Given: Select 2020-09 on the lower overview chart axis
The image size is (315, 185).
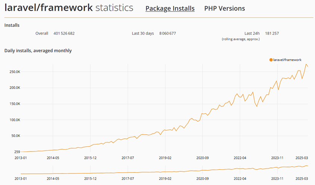Looking at the screenshot, I should 202,179.
